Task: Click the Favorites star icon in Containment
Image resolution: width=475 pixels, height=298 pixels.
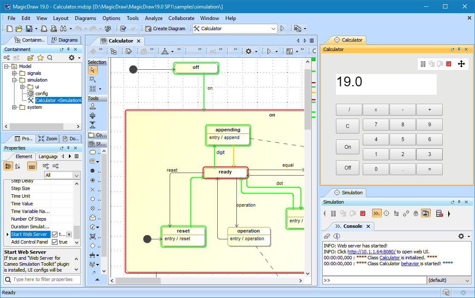Action: coord(40,58)
